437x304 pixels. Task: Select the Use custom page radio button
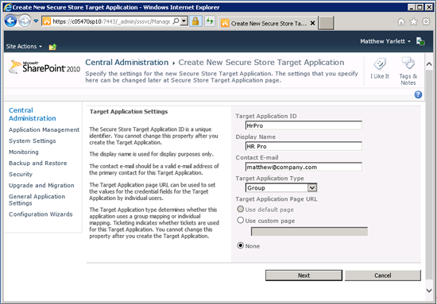[x=240, y=220]
